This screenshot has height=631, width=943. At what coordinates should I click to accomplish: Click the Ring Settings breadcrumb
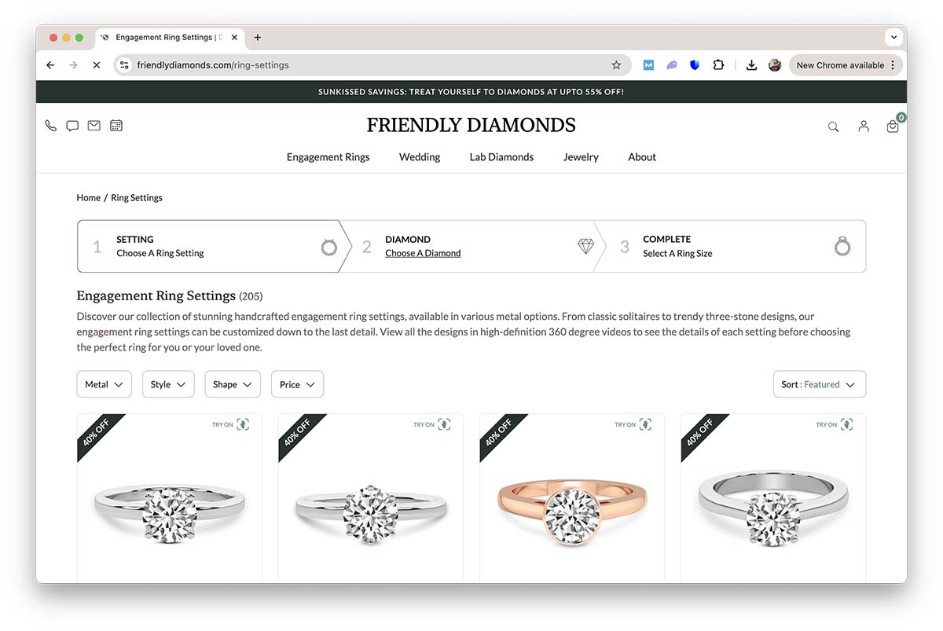pos(137,198)
